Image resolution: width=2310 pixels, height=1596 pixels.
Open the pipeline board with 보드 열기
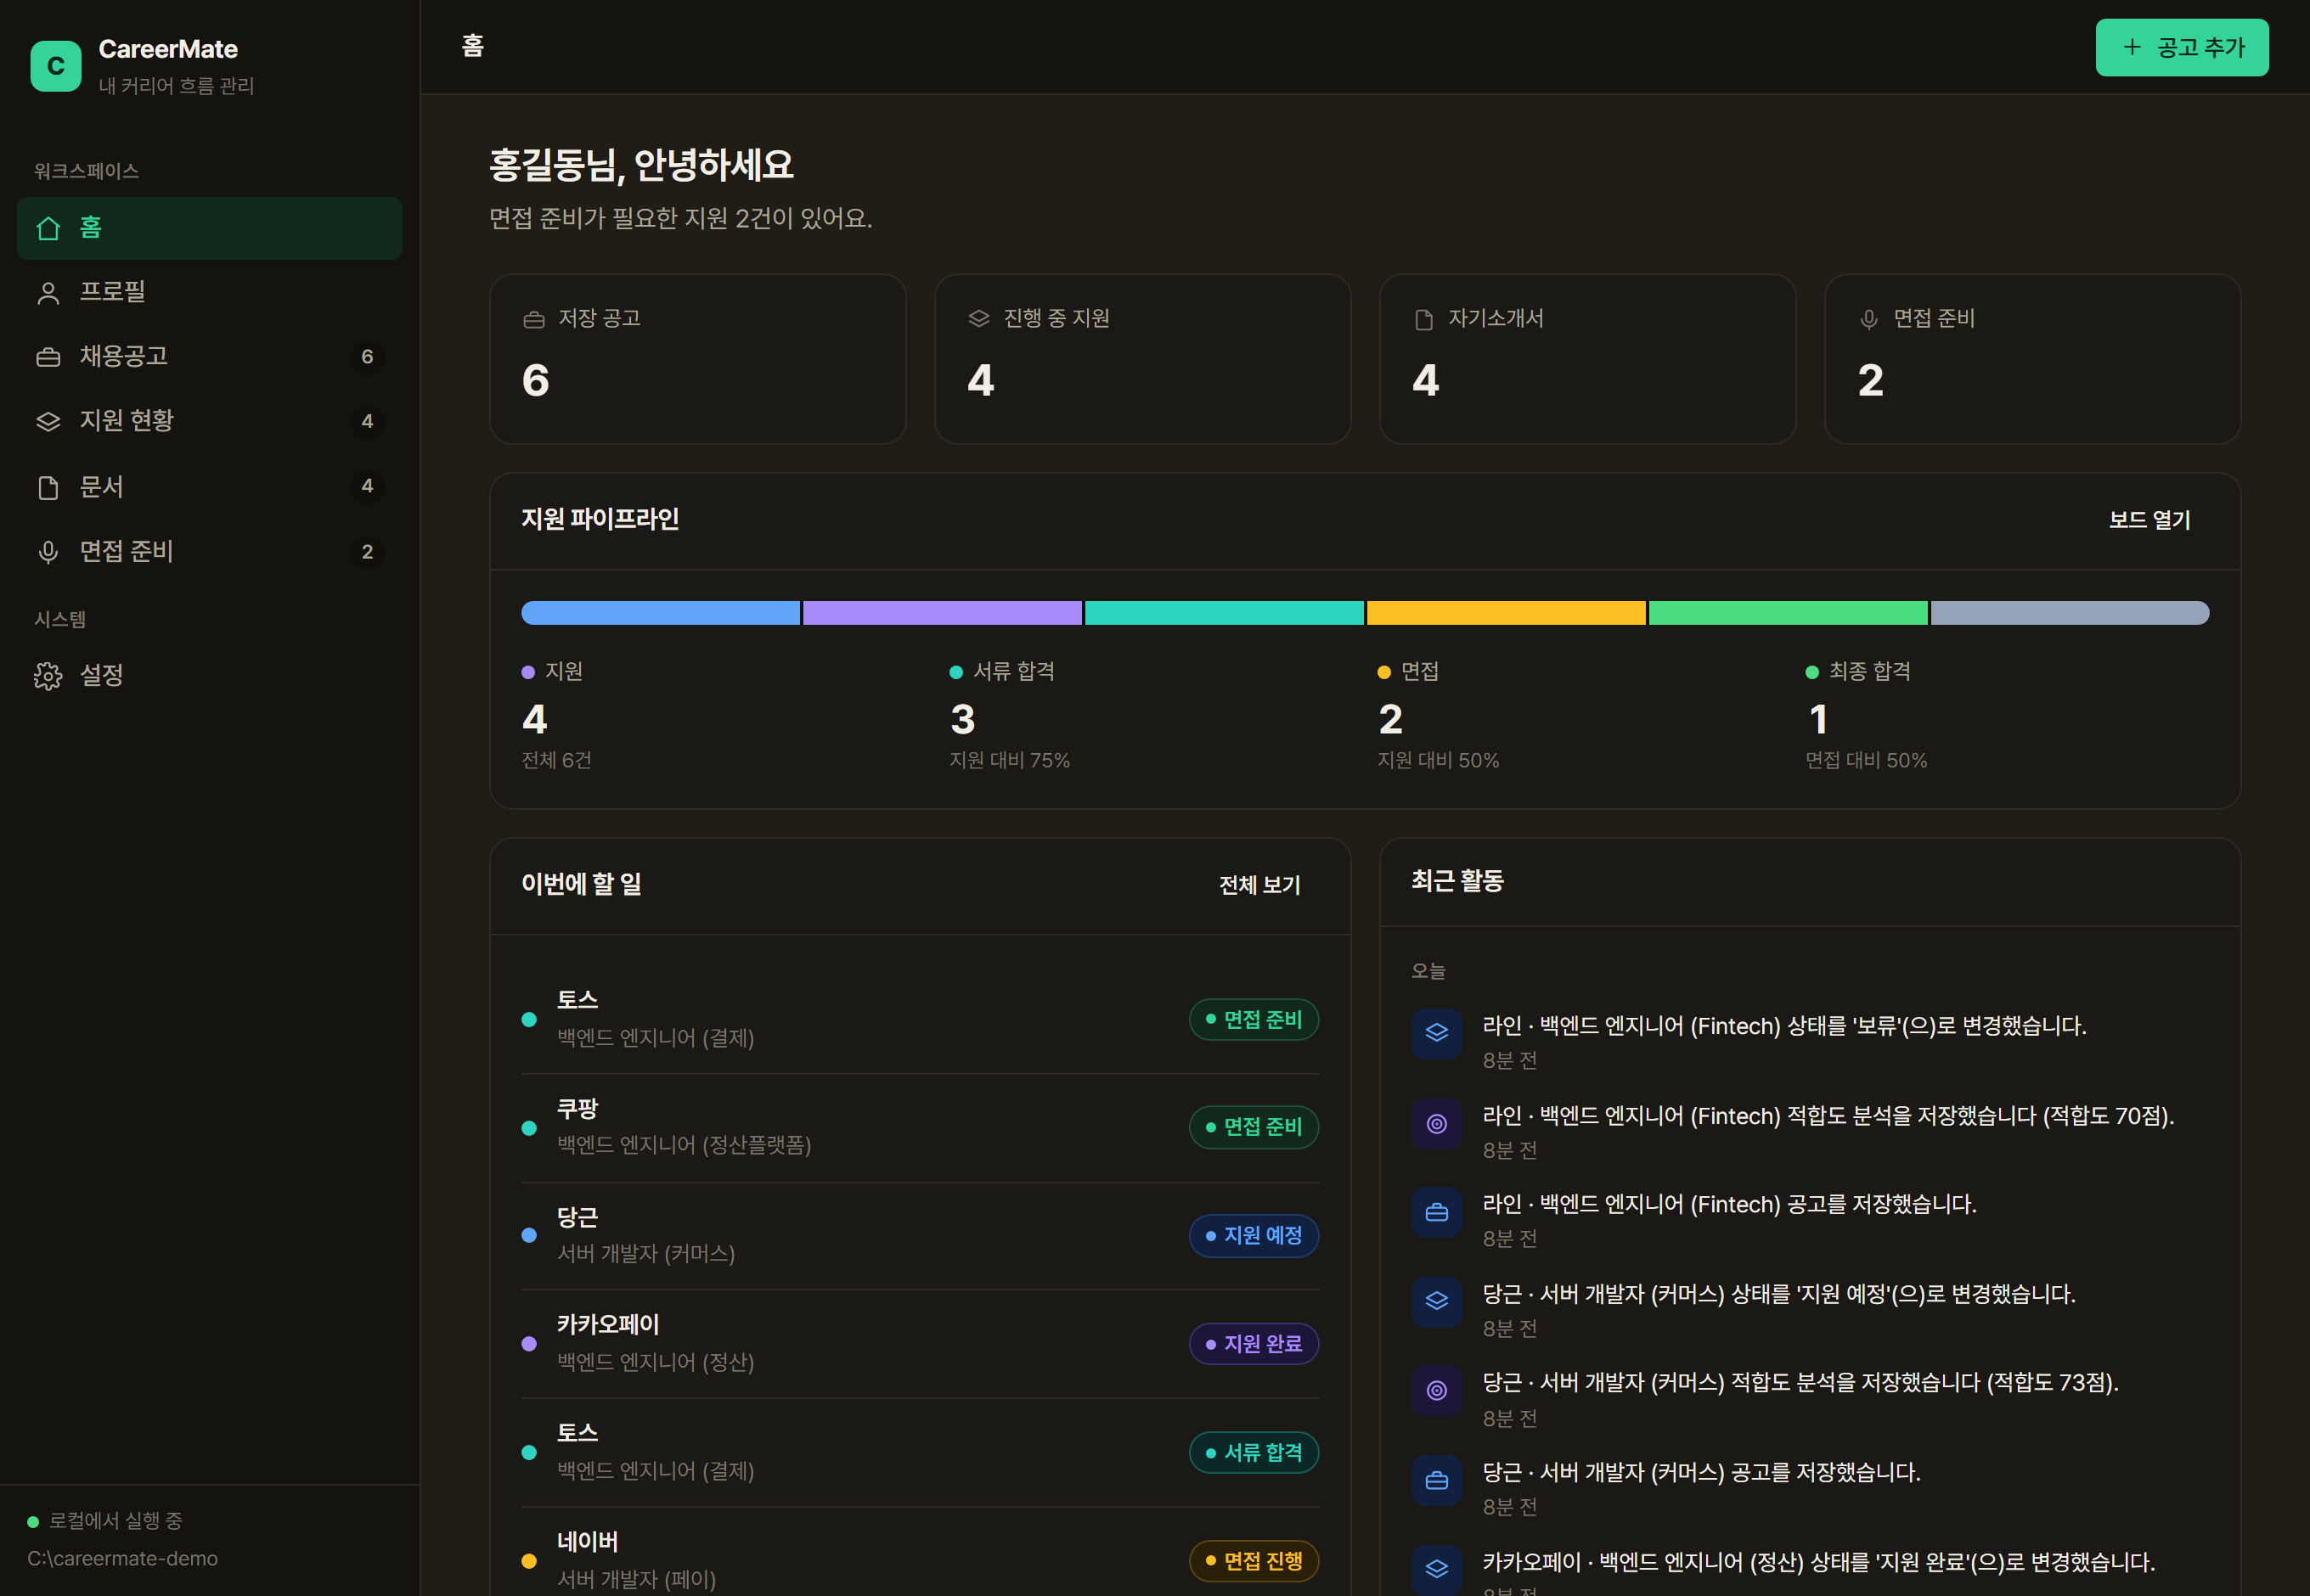[2150, 520]
